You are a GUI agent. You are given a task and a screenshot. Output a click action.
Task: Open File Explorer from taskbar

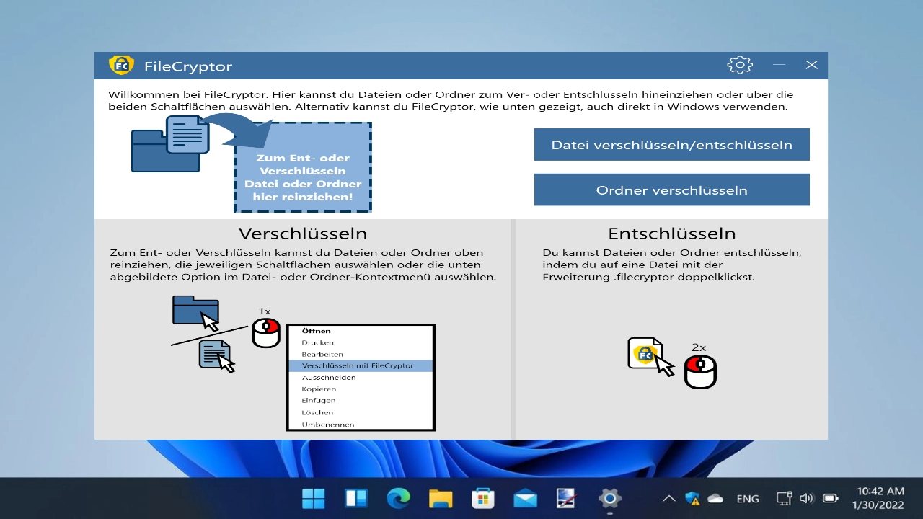coord(441,498)
